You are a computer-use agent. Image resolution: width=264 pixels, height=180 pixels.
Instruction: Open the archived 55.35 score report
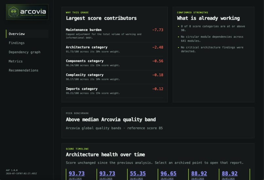(138, 173)
